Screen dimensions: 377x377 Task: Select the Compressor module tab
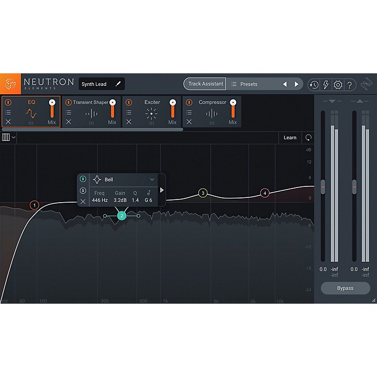(212, 103)
